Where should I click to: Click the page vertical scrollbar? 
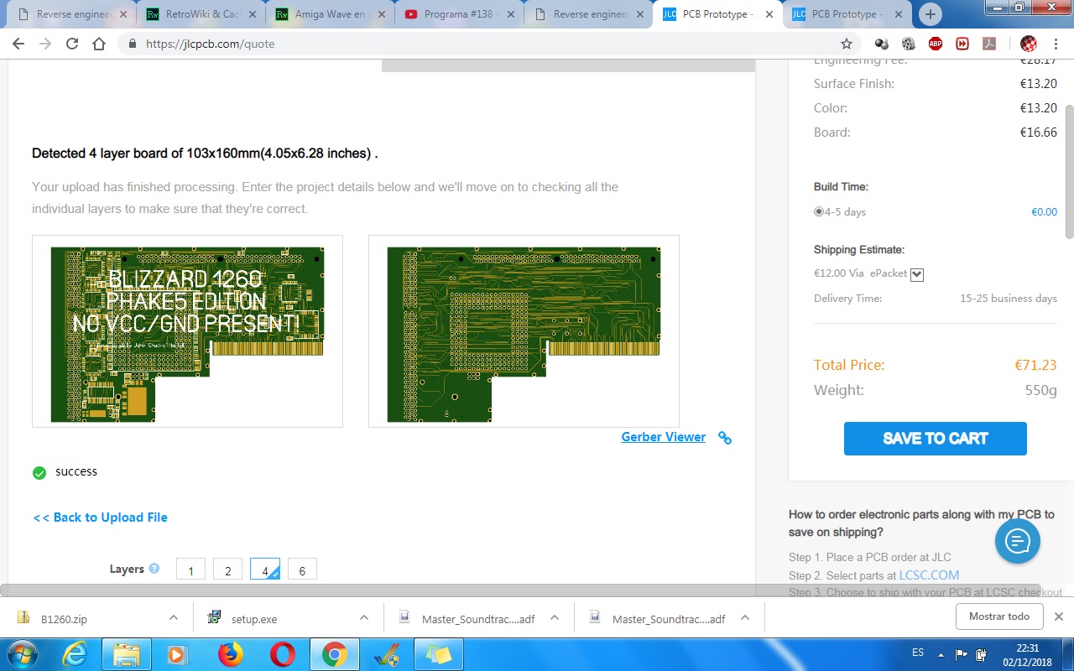coord(1069,172)
